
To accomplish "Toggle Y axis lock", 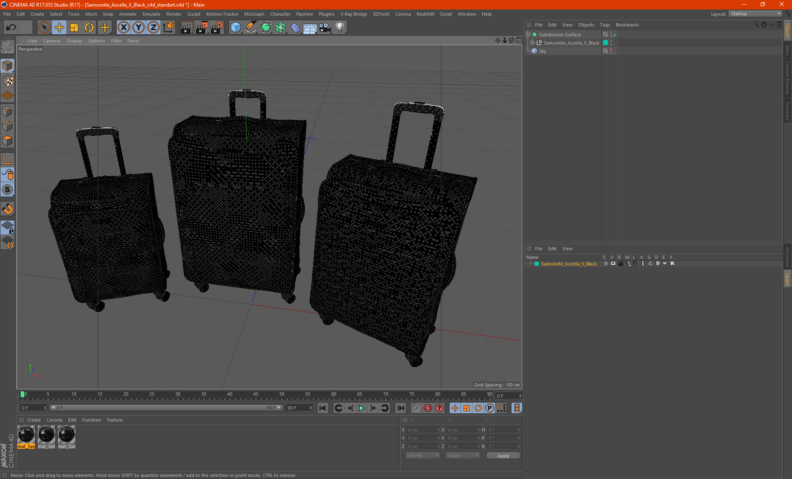I will click(x=139, y=28).
